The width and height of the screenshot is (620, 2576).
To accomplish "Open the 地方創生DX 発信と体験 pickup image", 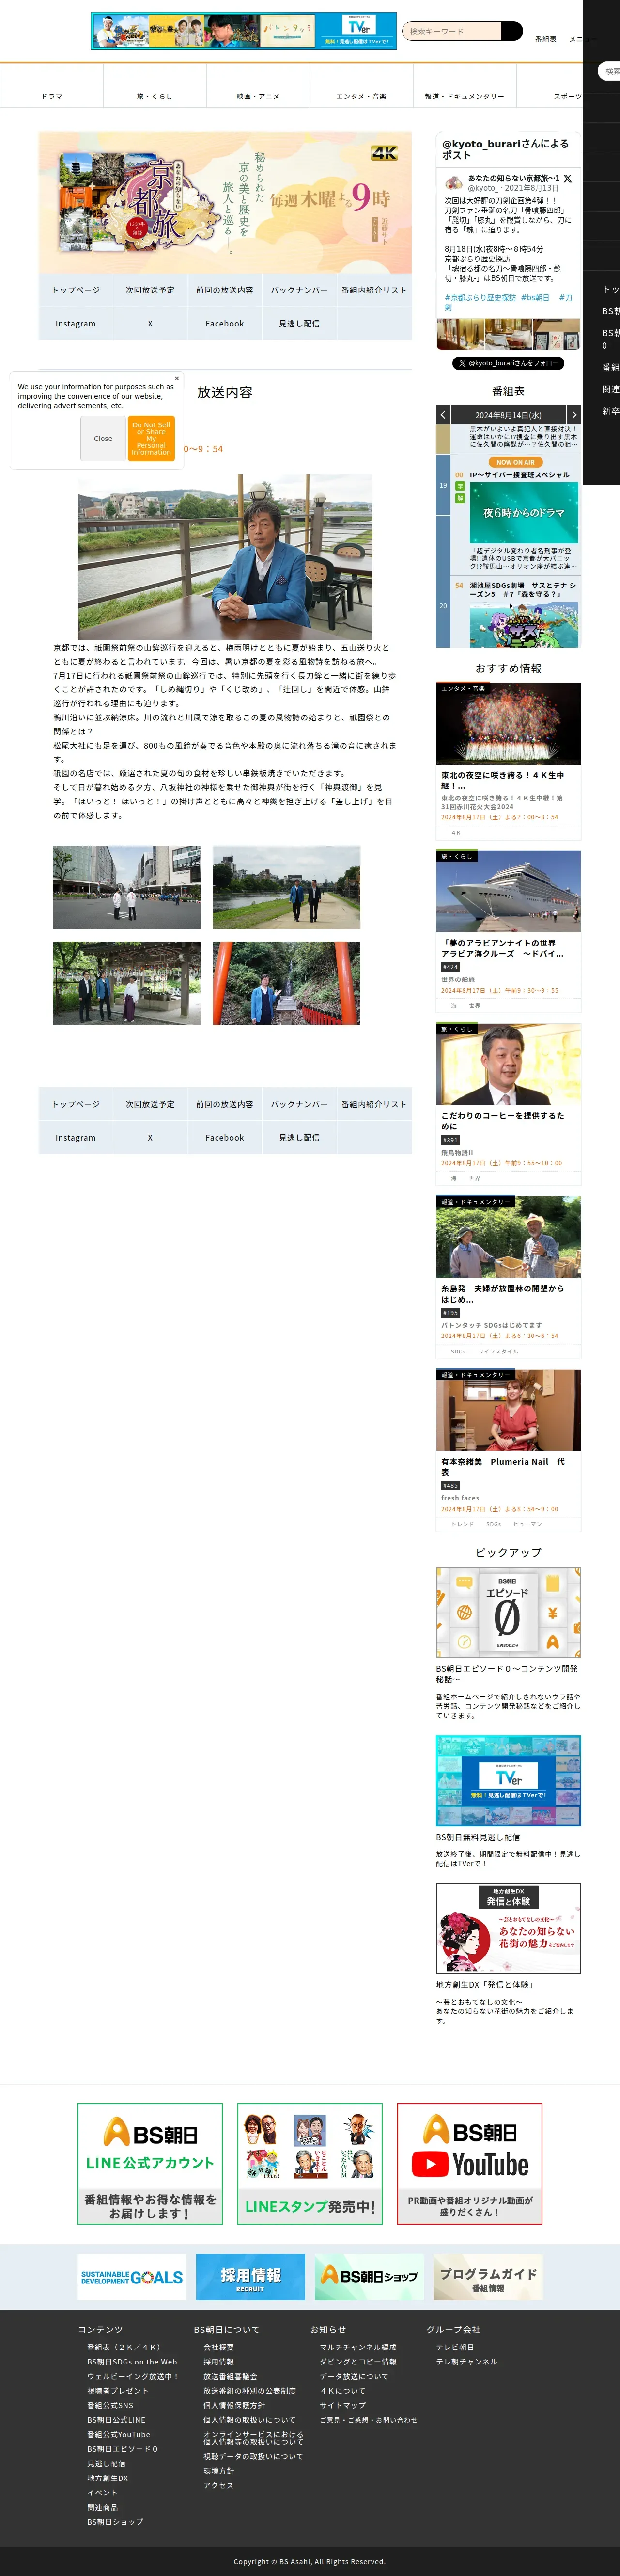I will [508, 1928].
